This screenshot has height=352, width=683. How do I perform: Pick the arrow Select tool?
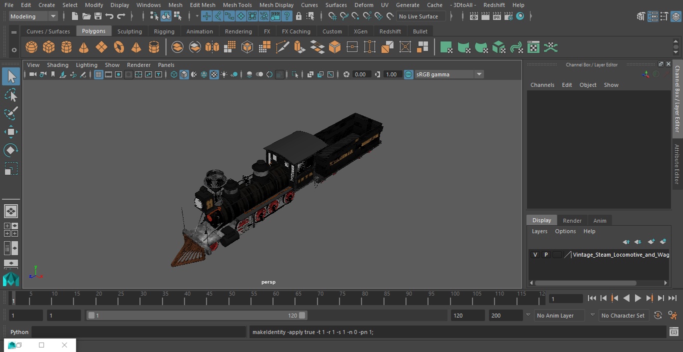(x=10, y=76)
